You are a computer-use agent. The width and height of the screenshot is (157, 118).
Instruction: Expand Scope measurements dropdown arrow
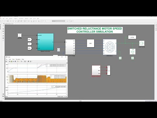point(32,61)
